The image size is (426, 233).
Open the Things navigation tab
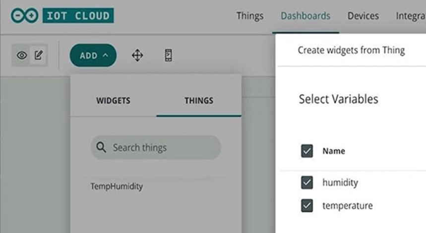250,16
